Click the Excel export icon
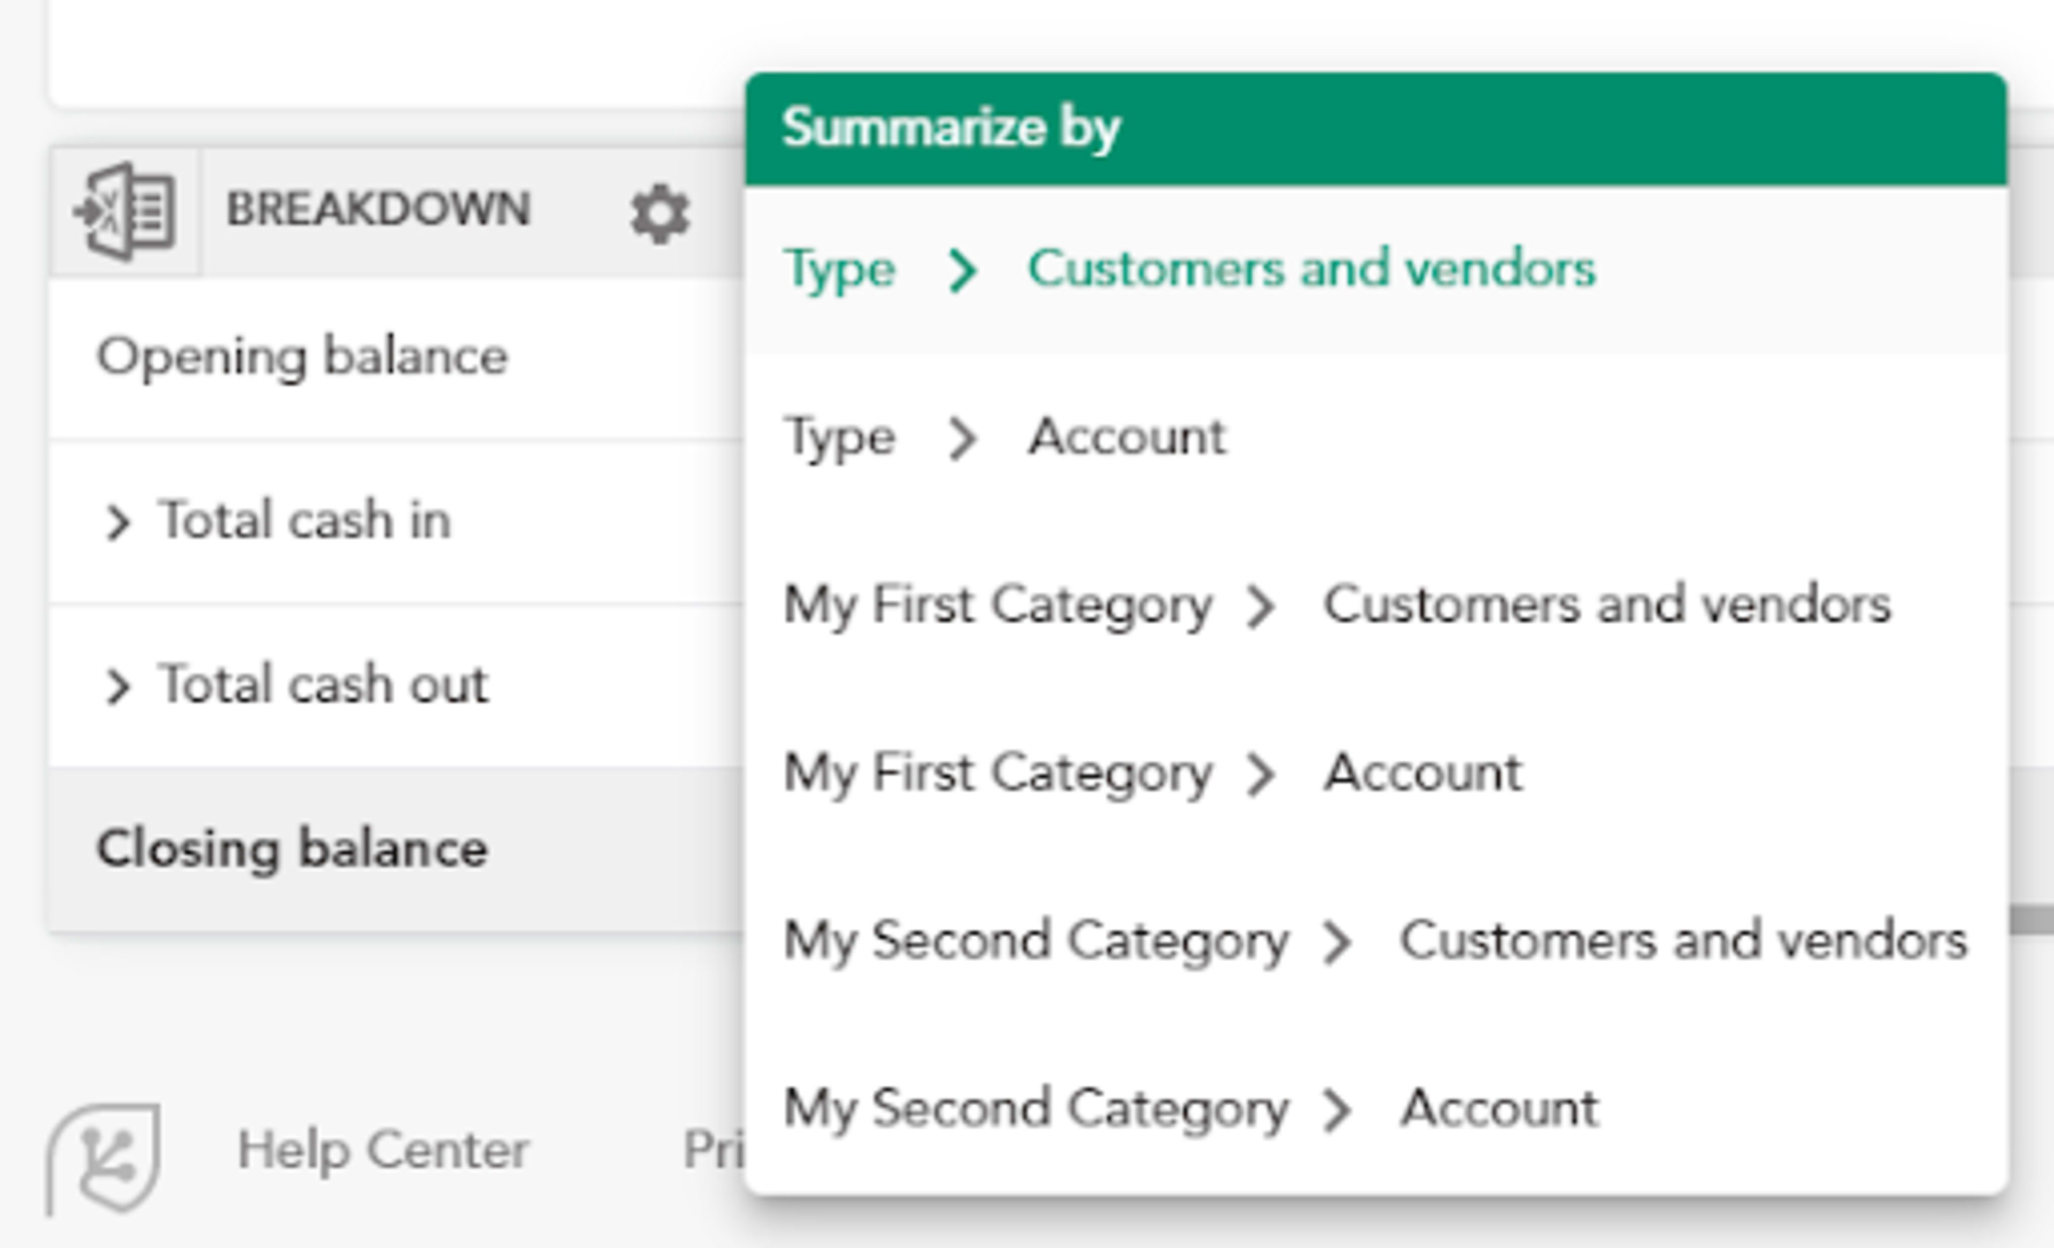2054x1248 pixels. click(x=125, y=211)
